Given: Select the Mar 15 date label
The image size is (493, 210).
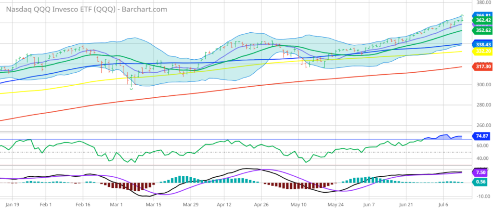Looking at the screenshot, I should tap(153, 205).
